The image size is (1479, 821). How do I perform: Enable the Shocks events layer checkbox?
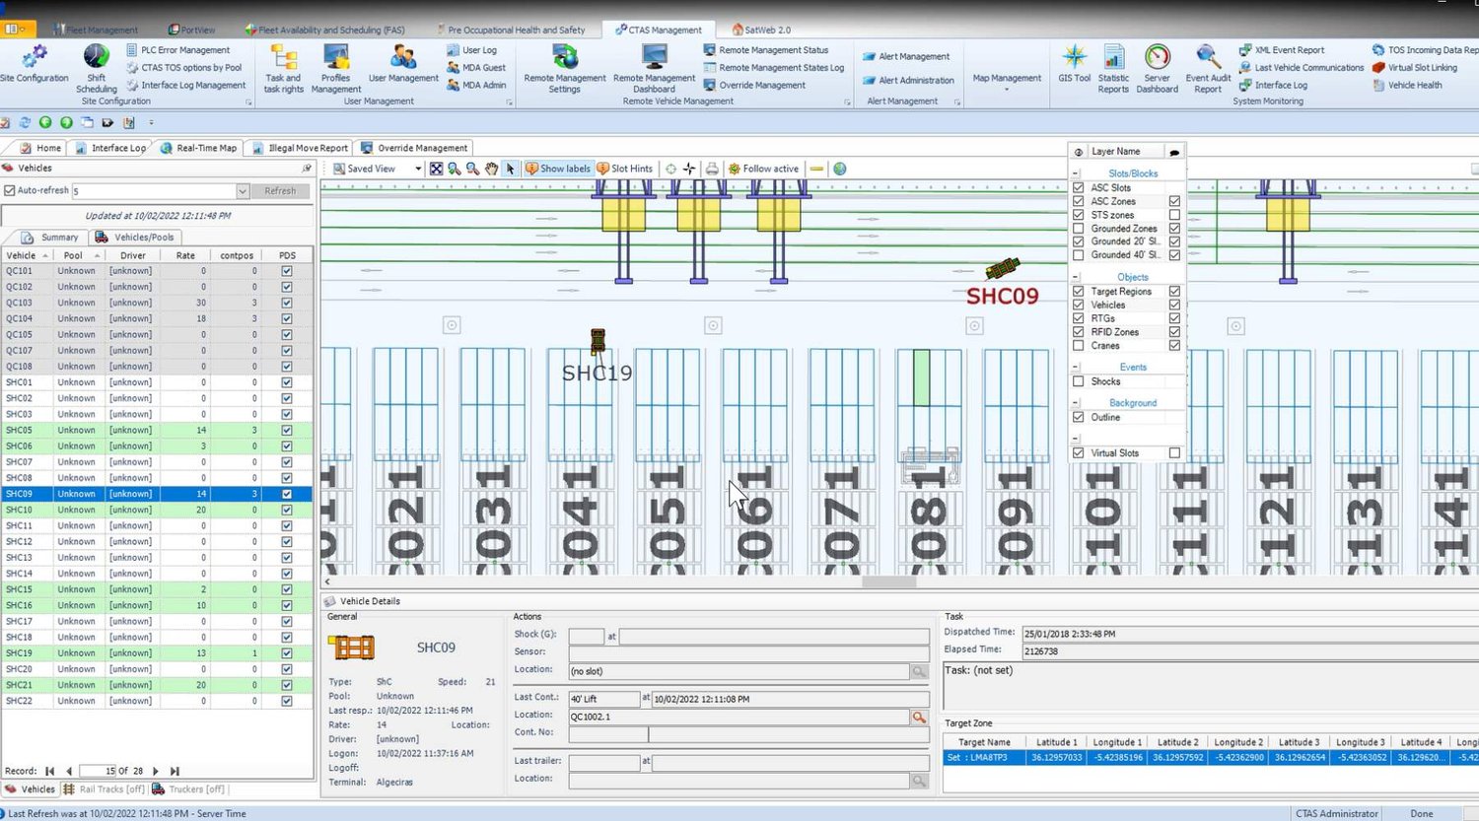pos(1079,381)
